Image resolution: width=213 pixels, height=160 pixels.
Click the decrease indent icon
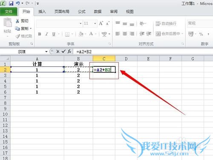point(142,34)
